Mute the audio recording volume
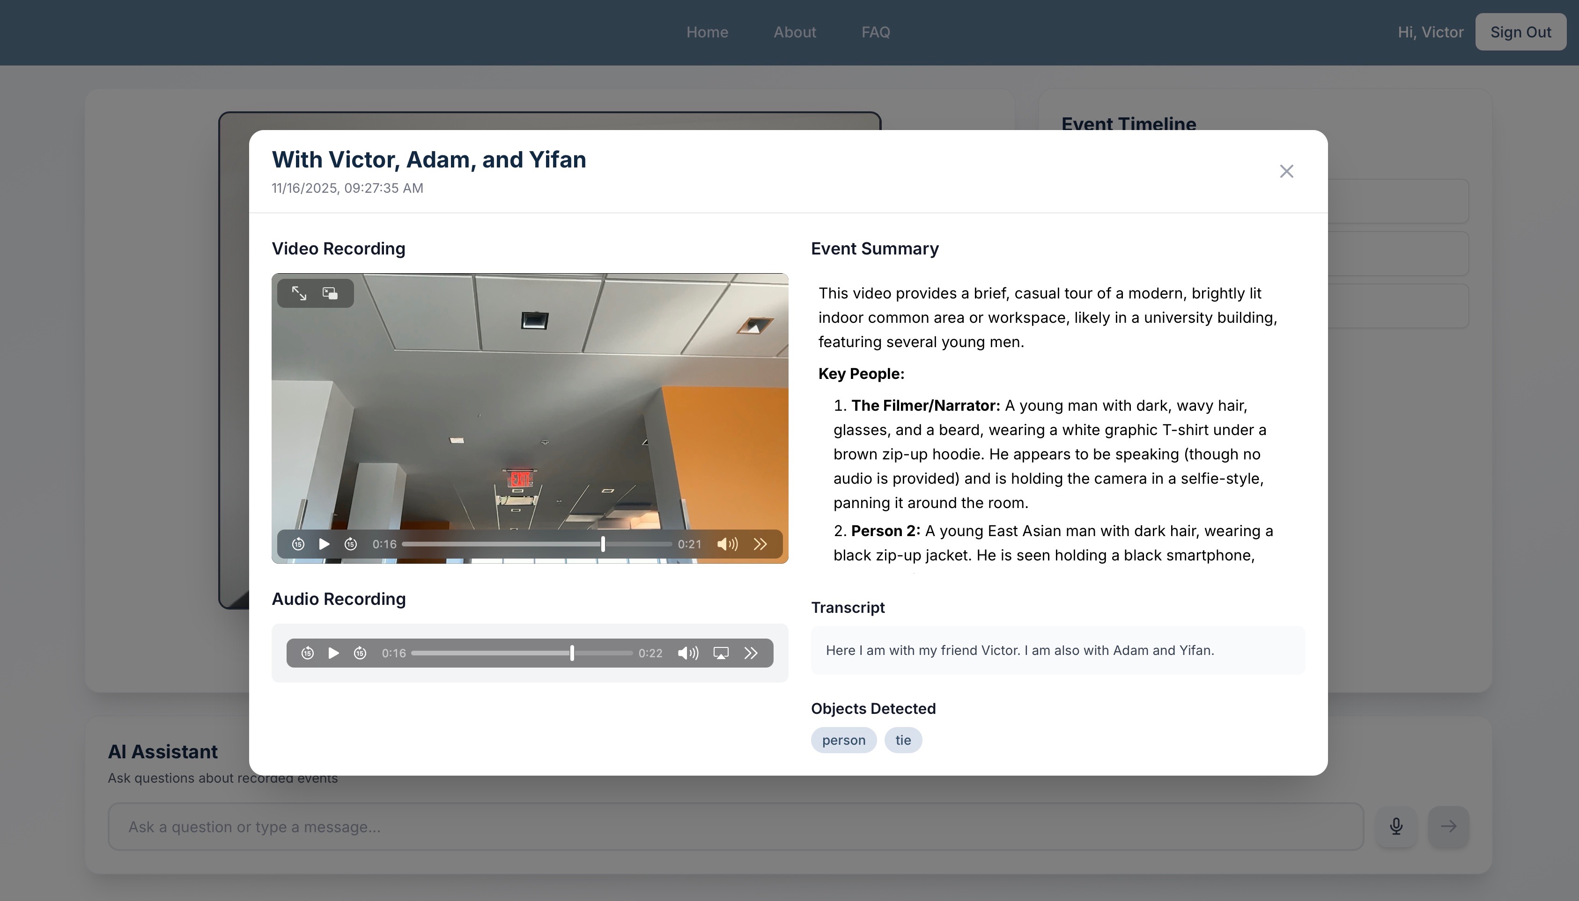Image resolution: width=1579 pixels, height=901 pixels. [687, 653]
